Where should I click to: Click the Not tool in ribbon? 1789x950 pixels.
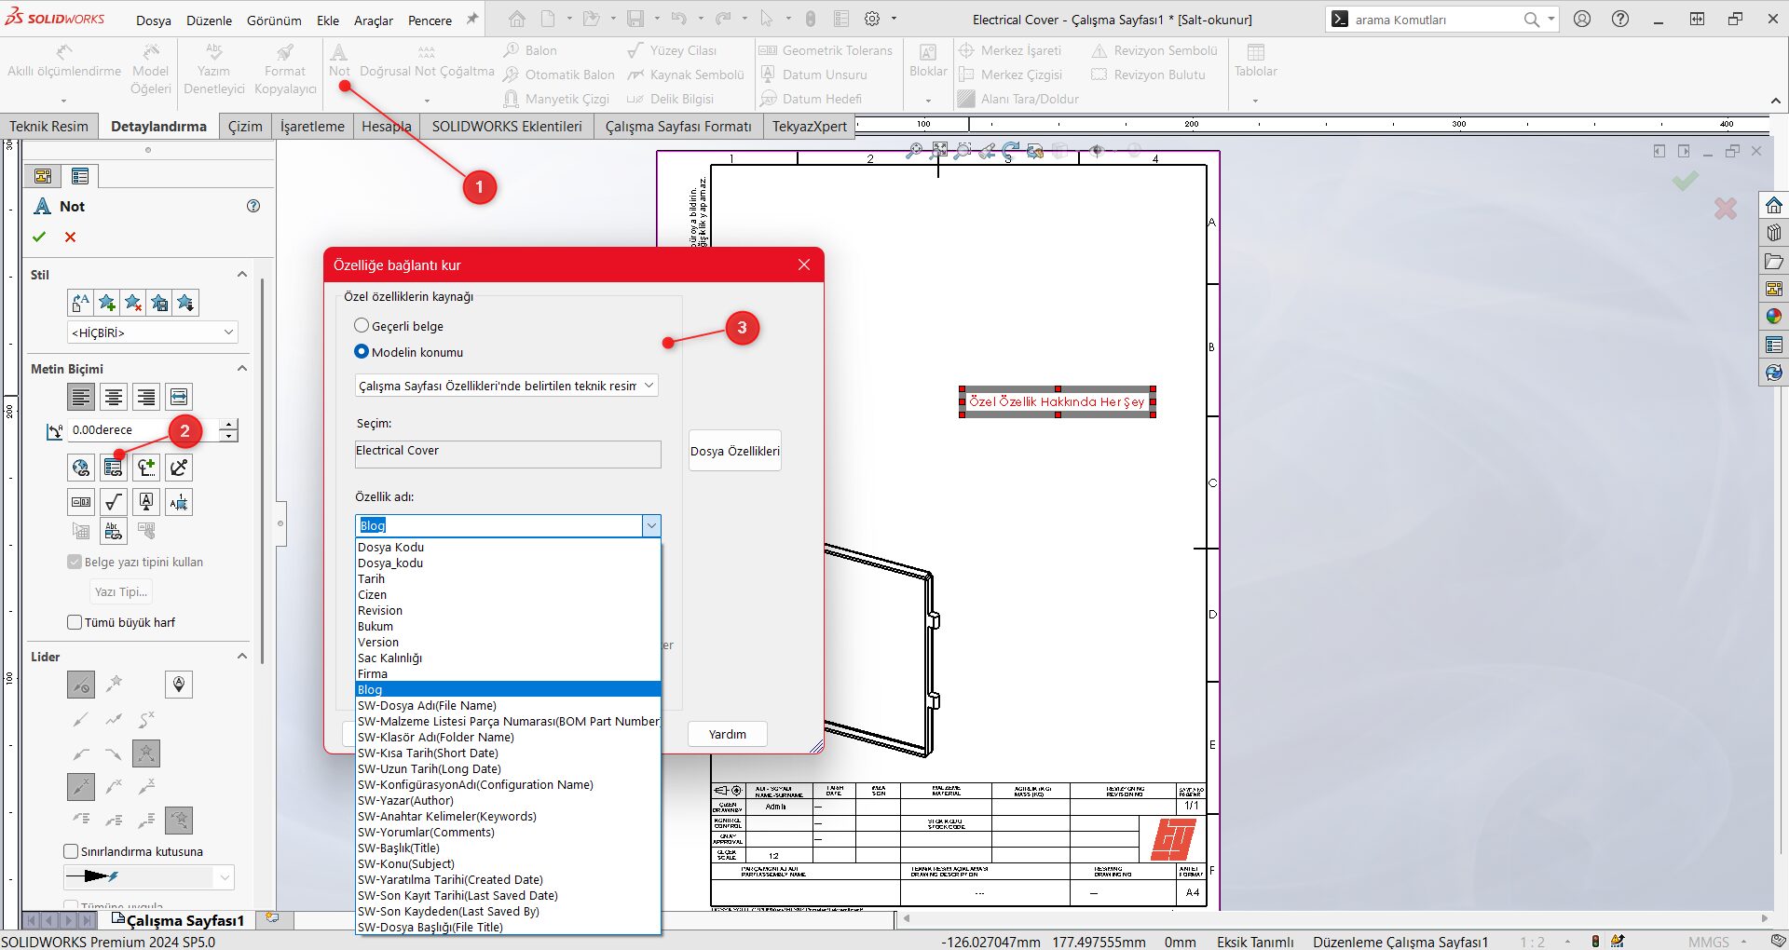[339, 60]
